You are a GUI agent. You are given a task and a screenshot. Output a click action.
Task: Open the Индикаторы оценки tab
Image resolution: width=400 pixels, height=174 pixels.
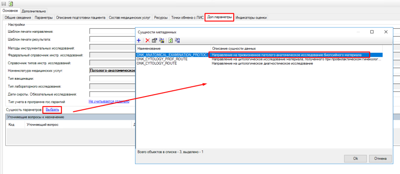click(251, 18)
